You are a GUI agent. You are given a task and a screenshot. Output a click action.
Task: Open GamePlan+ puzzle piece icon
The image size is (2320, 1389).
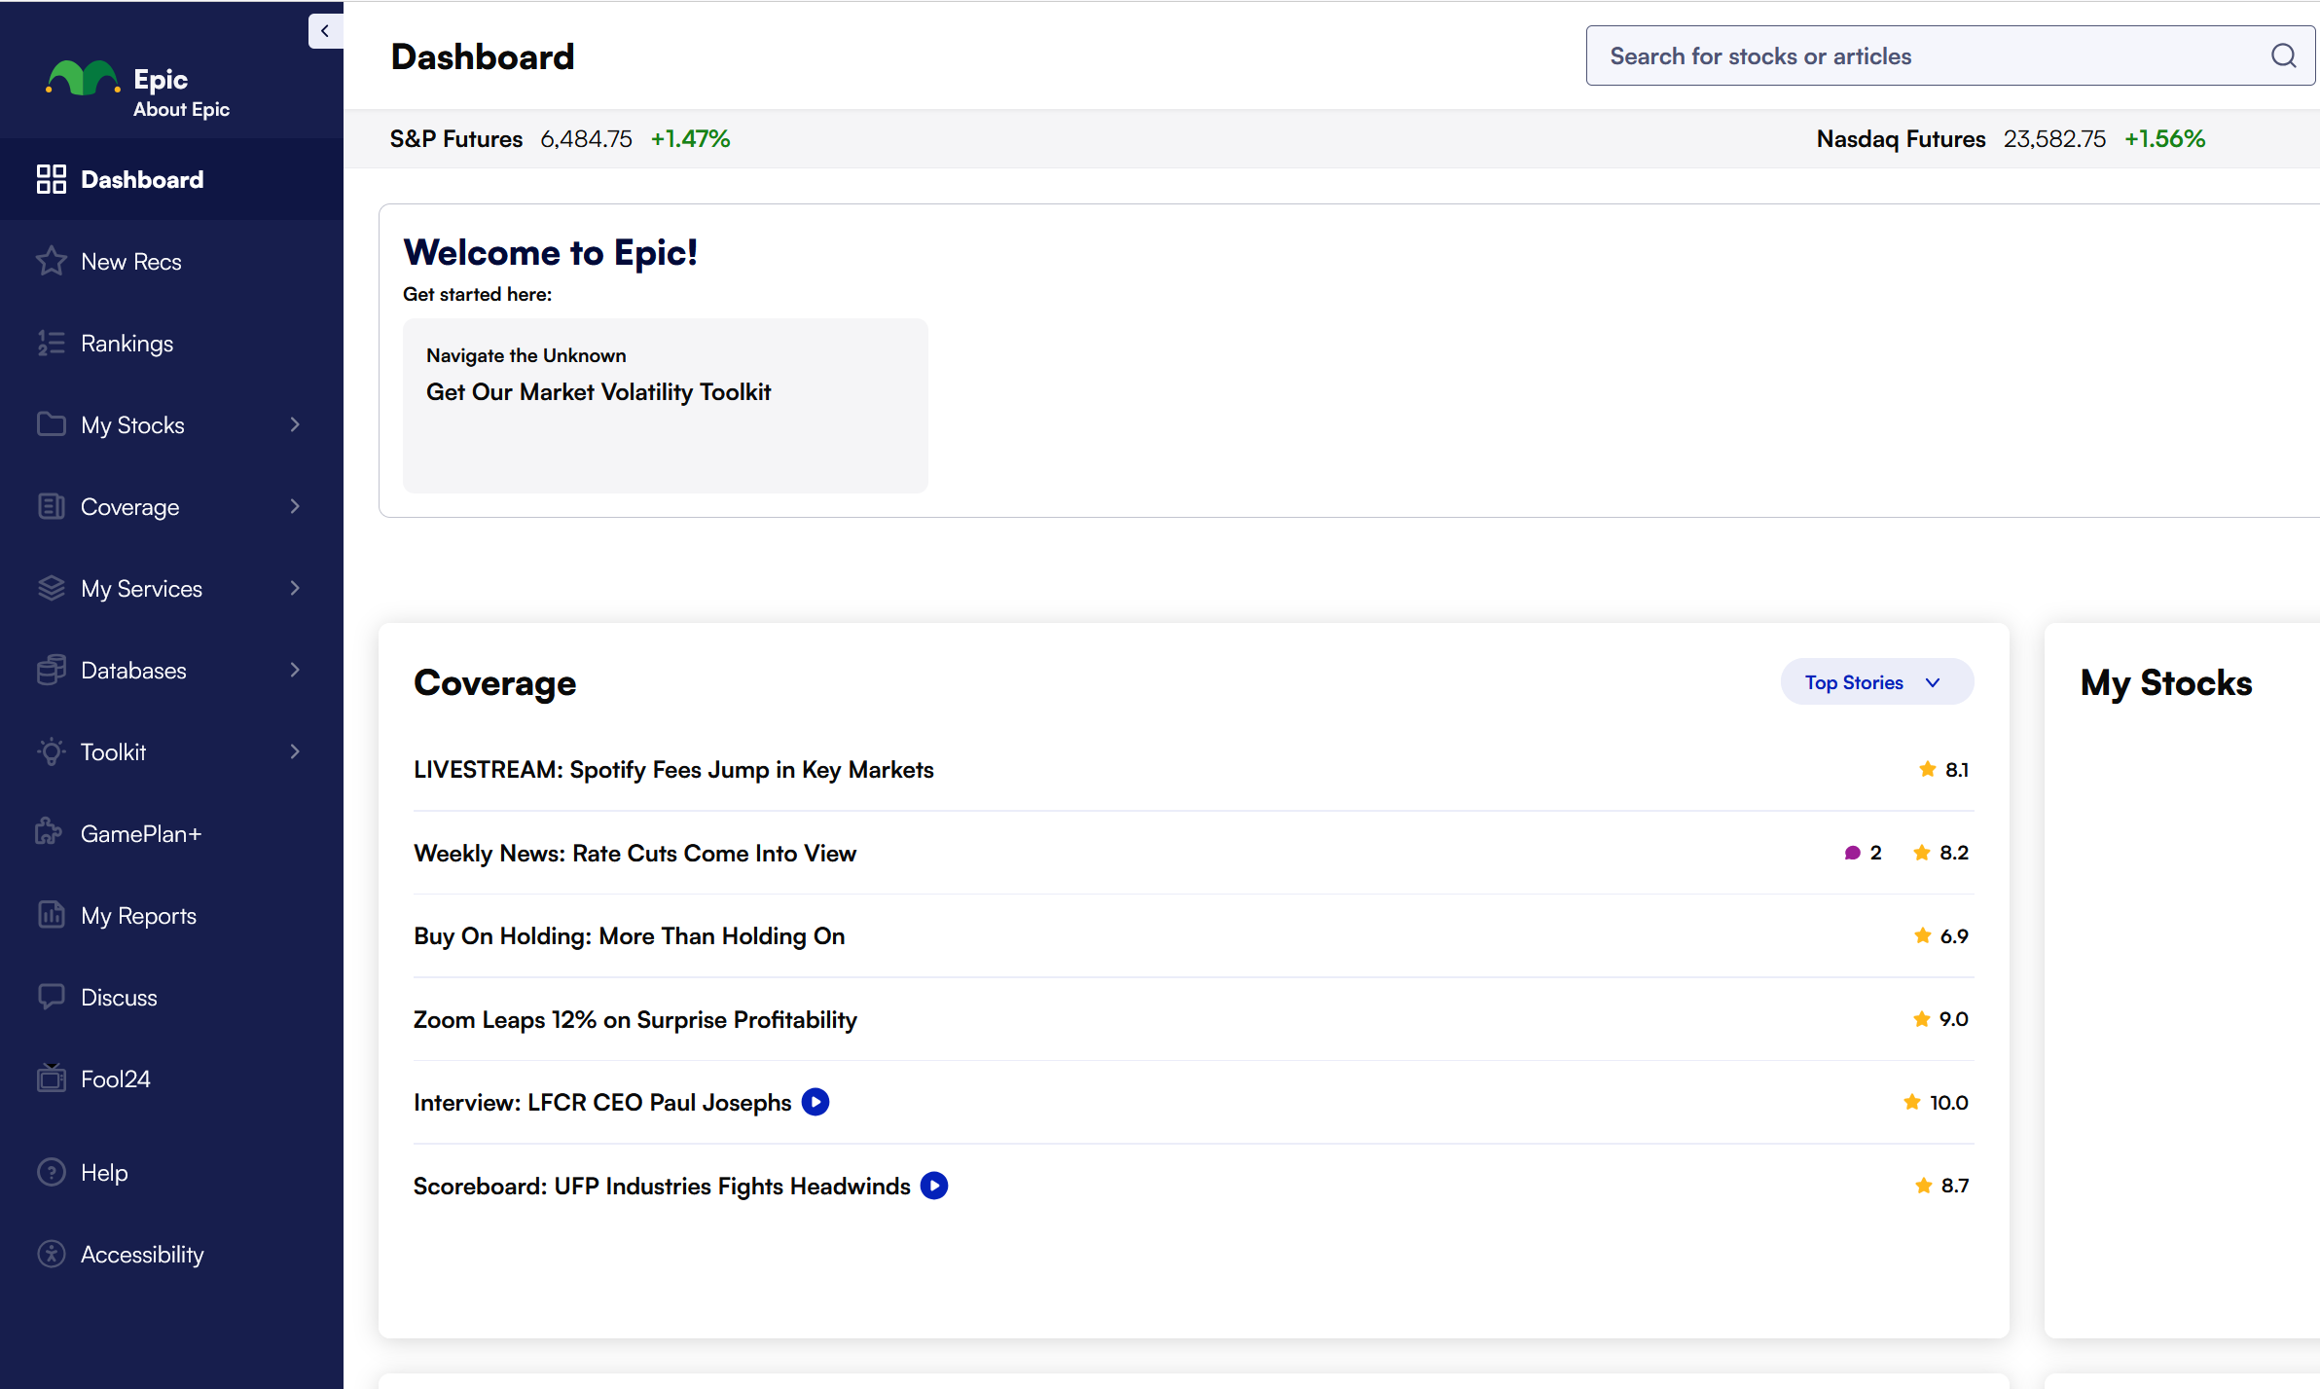point(50,833)
